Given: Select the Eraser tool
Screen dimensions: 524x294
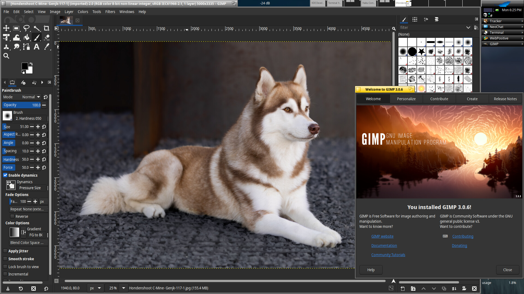Looking at the screenshot, I should [x=47, y=38].
